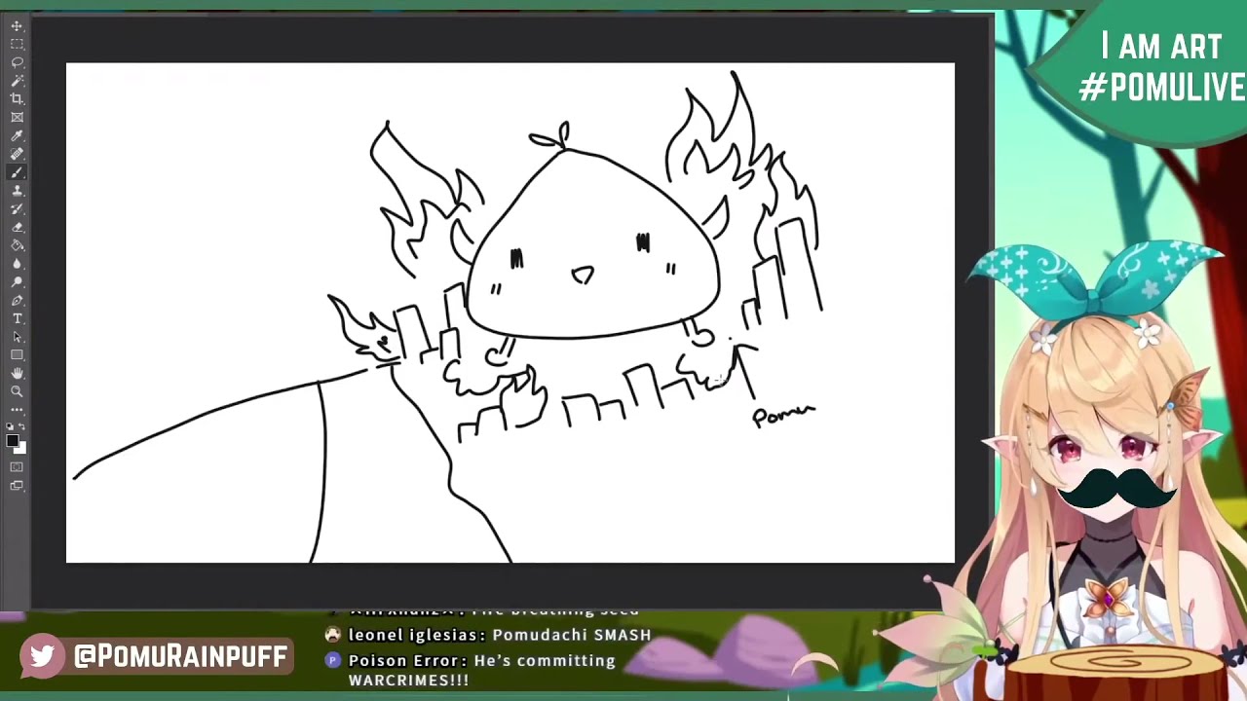Click the #POMULIVE hashtag text
The width and height of the screenshot is (1247, 701).
(1162, 88)
